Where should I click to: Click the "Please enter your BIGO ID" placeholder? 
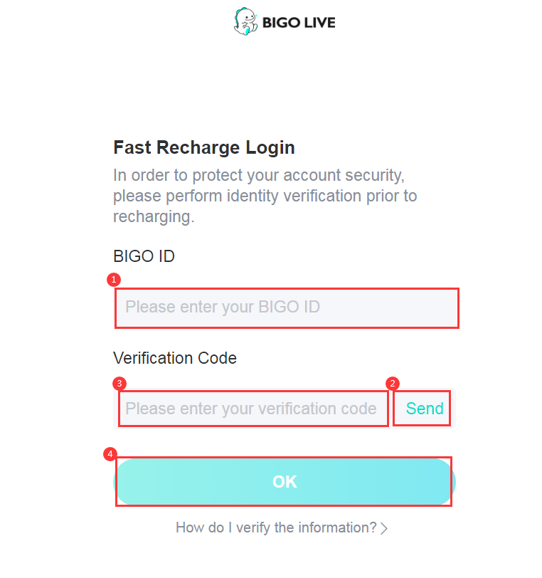pos(223,307)
